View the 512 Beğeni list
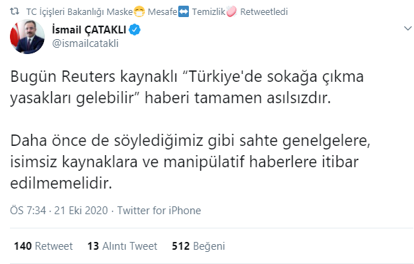Viewport: 414px width, 264px height. (x=198, y=246)
